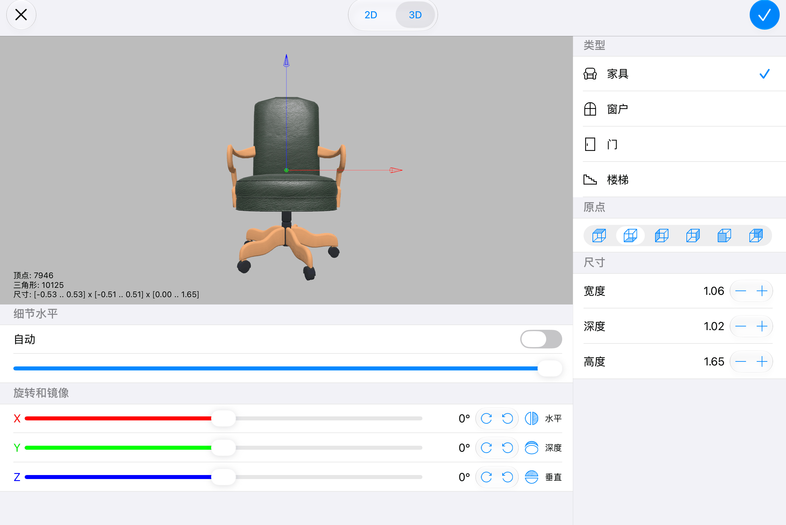The width and height of the screenshot is (786, 525).
Task: Confirm with the blue checkmark button
Action: coord(764,15)
